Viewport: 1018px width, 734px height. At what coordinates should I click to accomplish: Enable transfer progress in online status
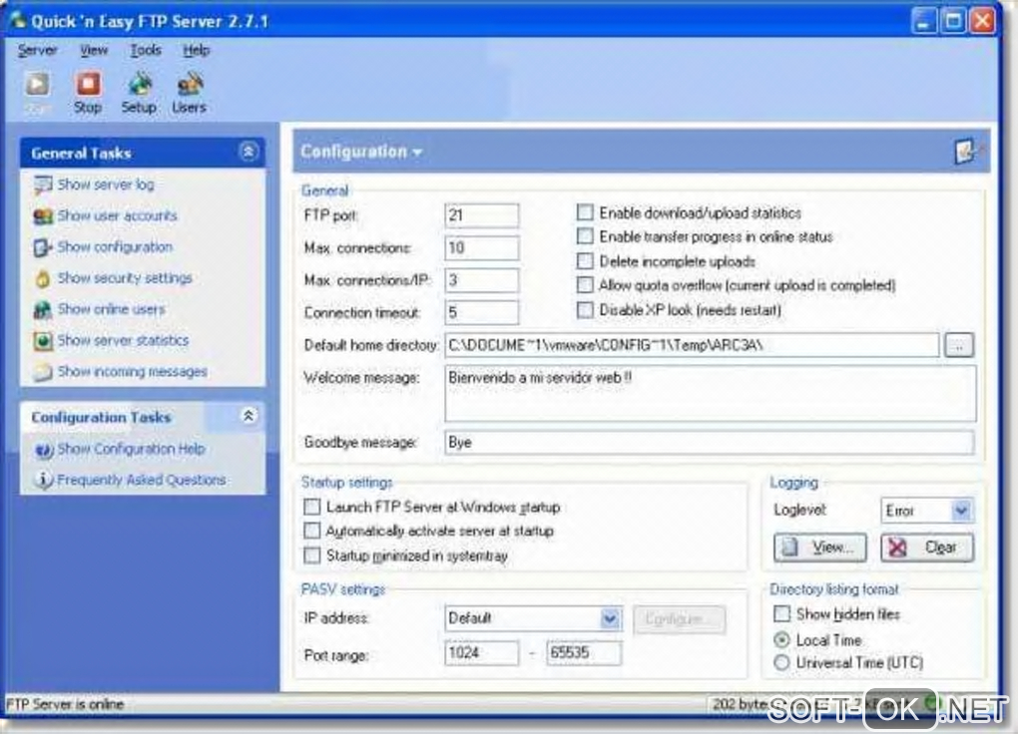pyautogui.click(x=585, y=236)
